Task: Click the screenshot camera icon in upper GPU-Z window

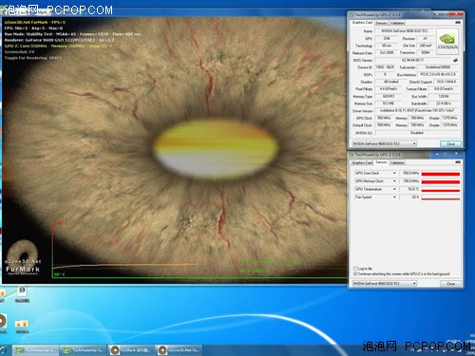Action: click(457, 23)
